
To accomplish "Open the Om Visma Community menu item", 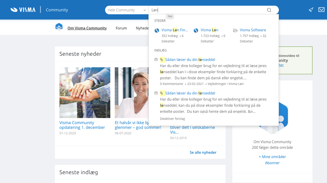I will (x=87, y=28).
